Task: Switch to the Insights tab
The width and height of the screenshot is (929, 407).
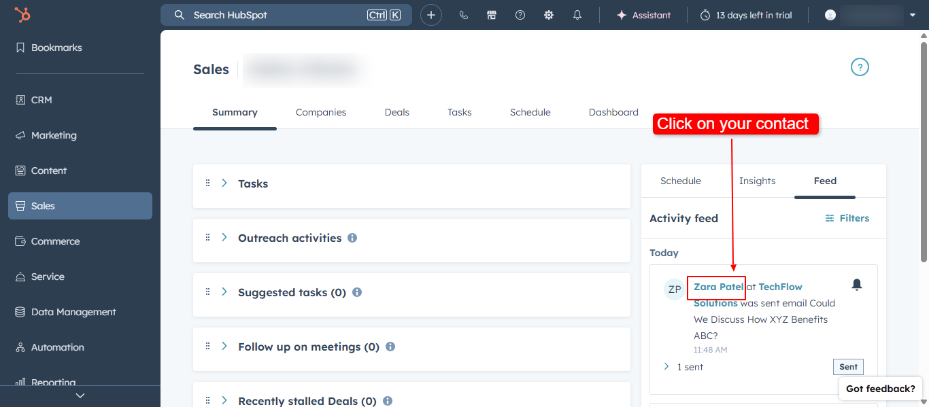Action: pos(757,181)
